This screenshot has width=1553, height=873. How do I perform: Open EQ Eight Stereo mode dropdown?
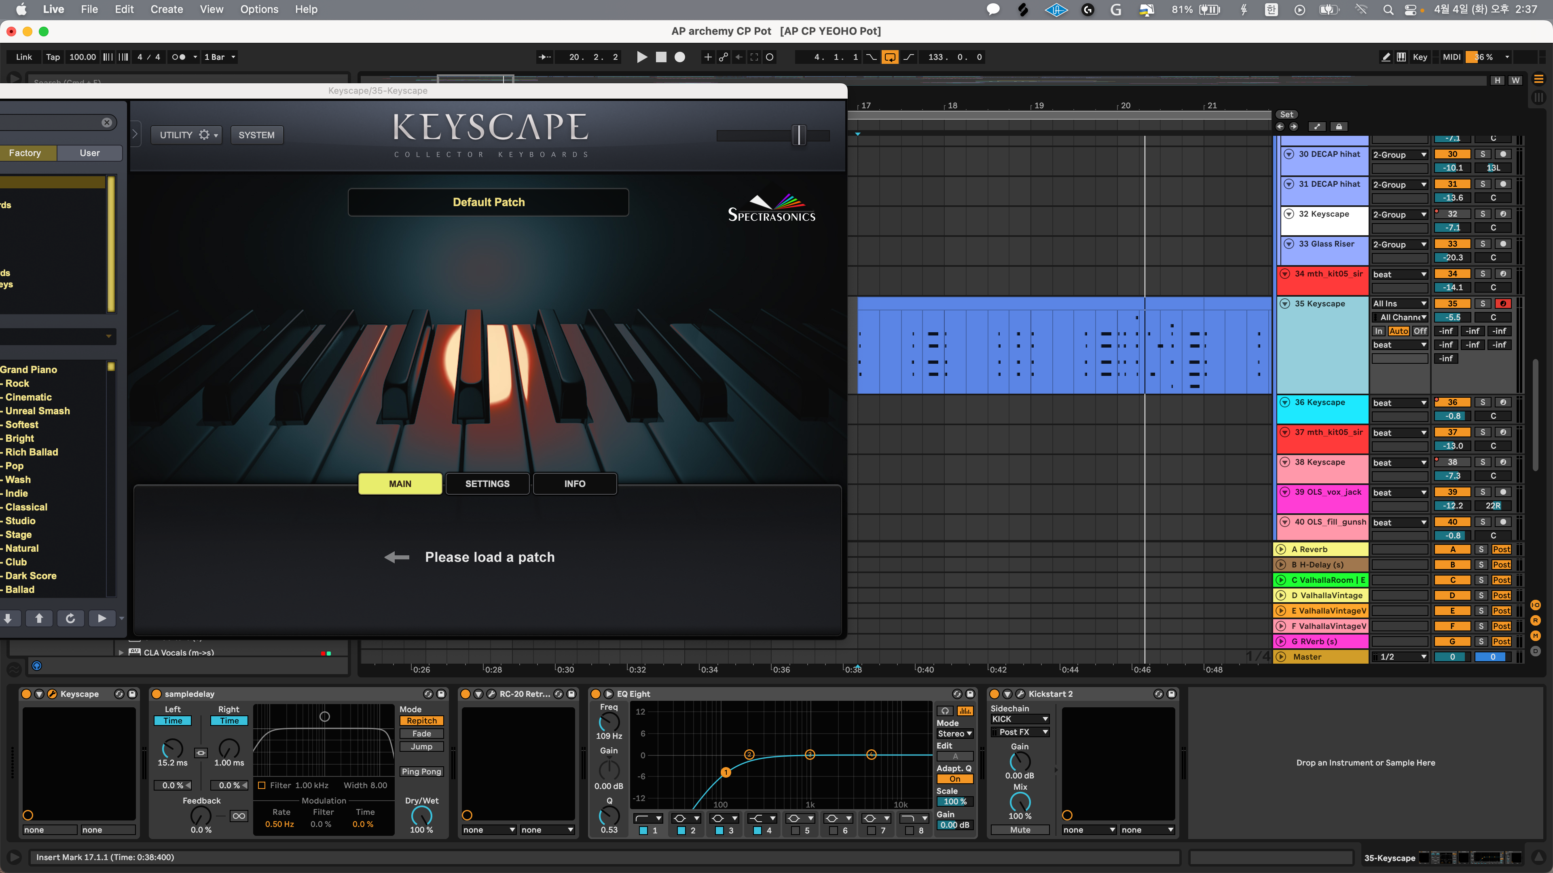(955, 734)
